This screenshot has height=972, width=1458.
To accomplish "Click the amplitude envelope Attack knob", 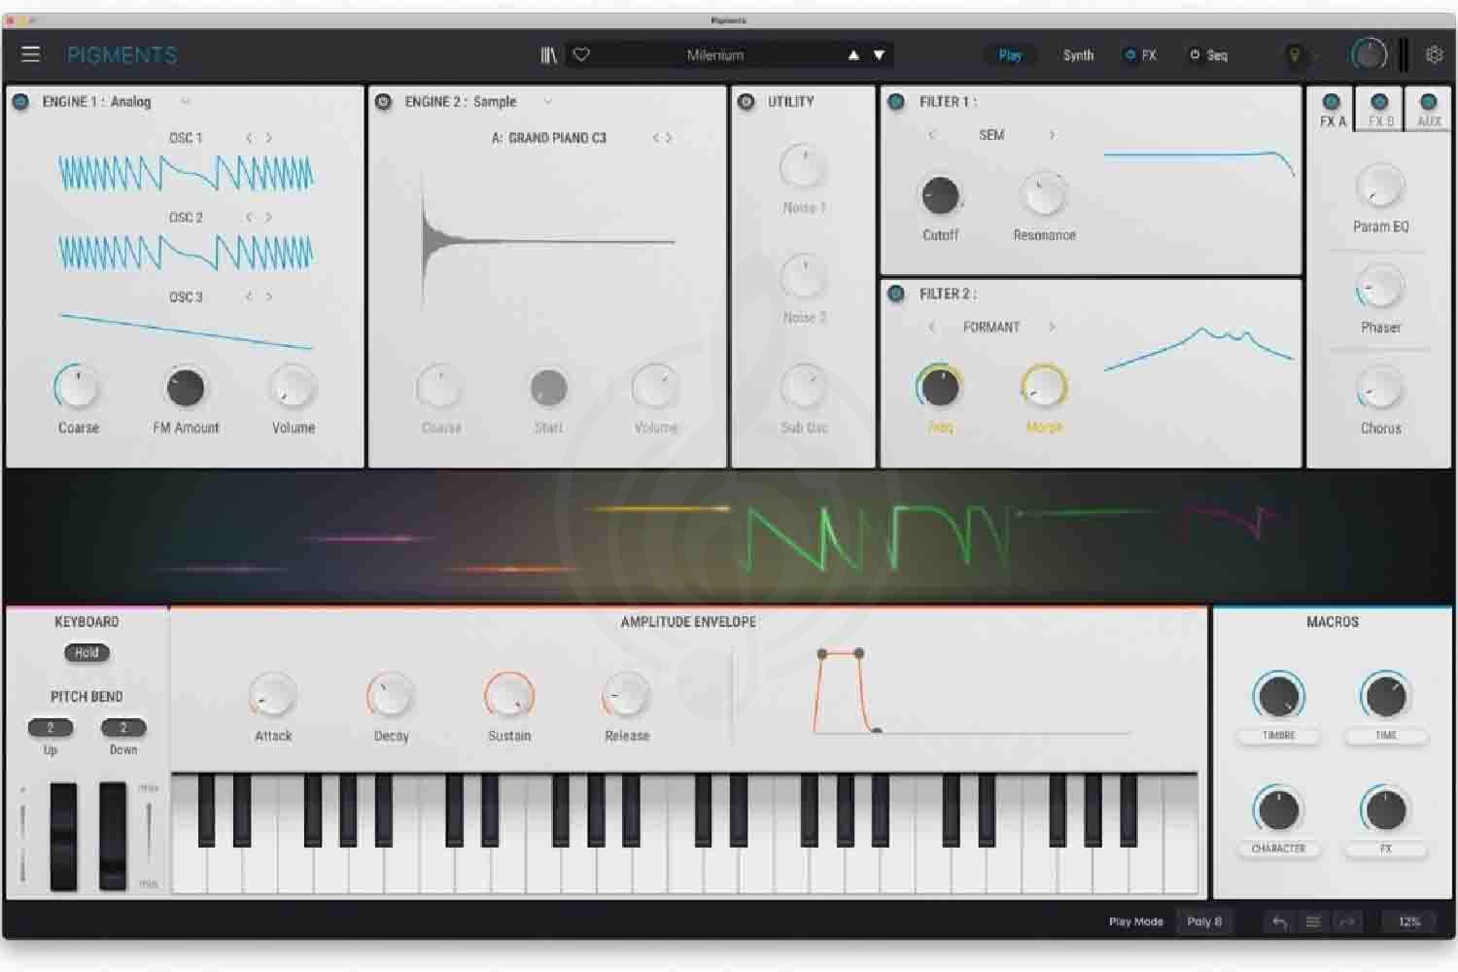I will click(x=273, y=695).
